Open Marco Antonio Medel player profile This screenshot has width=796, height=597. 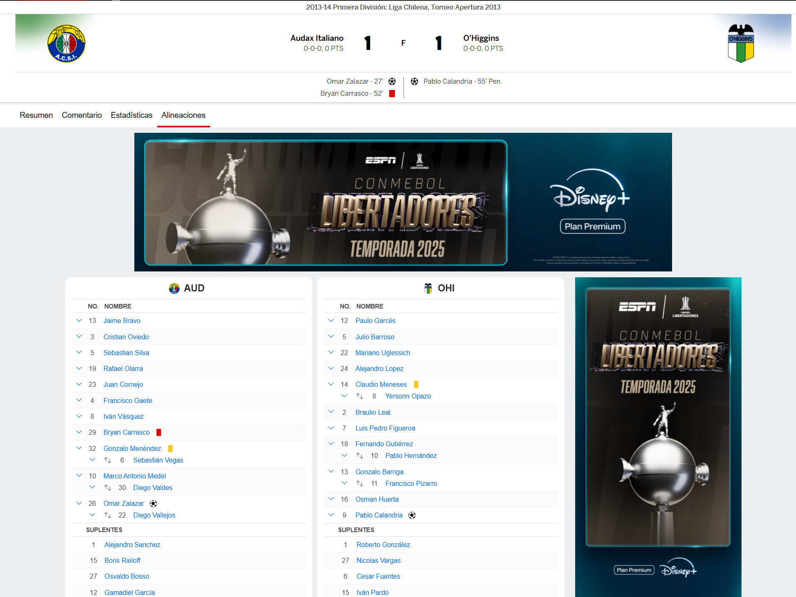(134, 476)
